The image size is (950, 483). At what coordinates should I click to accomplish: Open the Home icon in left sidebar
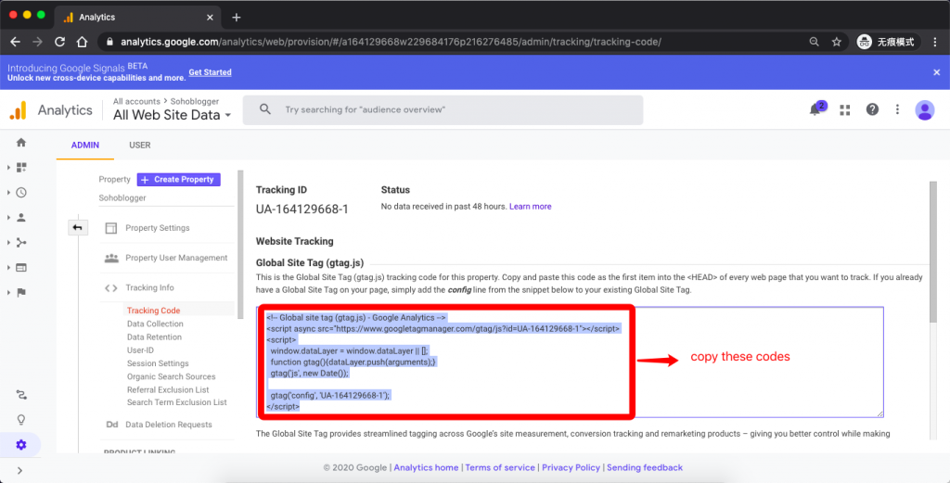click(x=21, y=143)
